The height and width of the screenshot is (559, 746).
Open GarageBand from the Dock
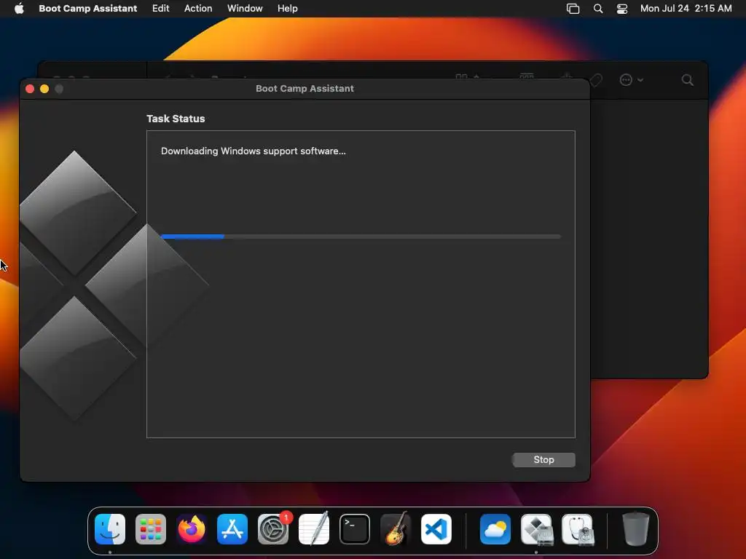pos(396,529)
